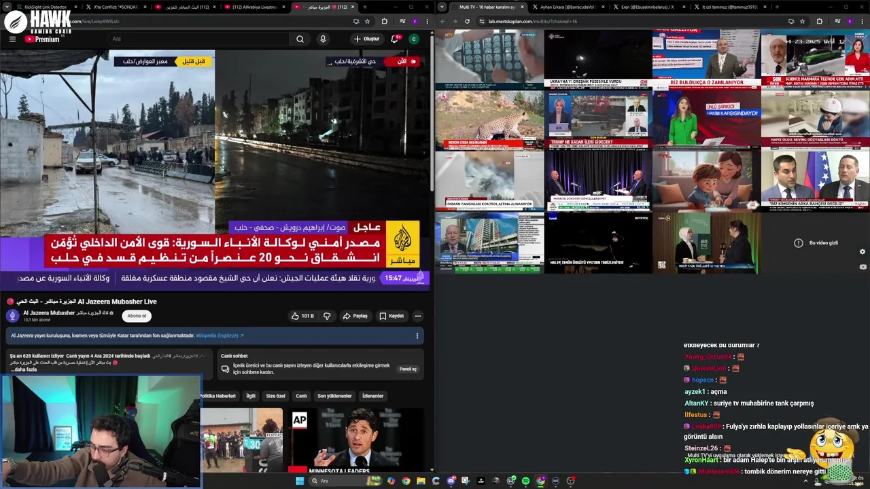Open Al Jazeera Mubasher channel avatar
Screen dimensions: 870x489
pyautogui.click(x=12, y=316)
